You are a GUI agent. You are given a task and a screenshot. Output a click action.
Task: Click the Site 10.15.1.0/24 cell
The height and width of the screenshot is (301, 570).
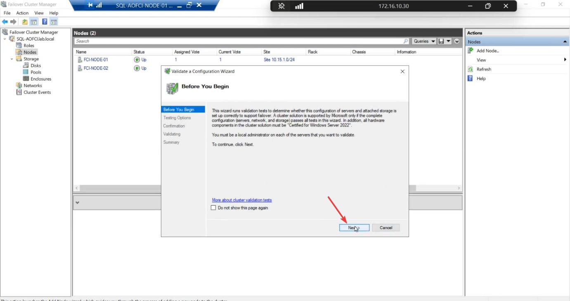[279, 60]
